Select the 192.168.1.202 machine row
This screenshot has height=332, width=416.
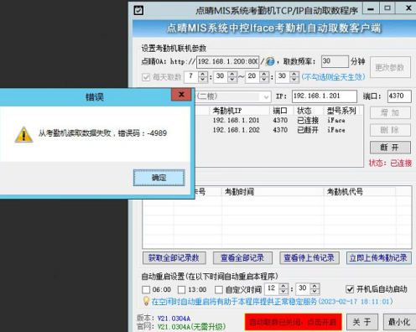pos(278,130)
